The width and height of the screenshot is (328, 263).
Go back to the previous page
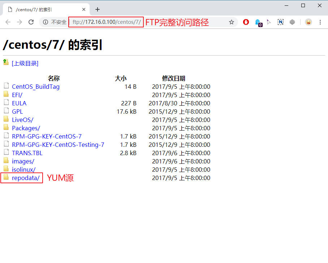click(8, 22)
